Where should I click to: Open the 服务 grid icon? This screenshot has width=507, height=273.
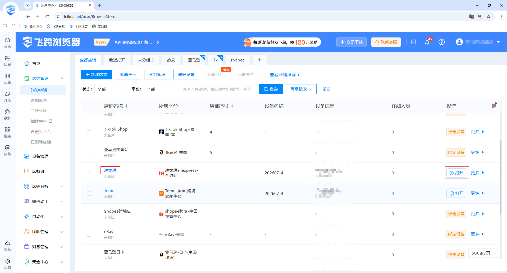coord(8,132)
